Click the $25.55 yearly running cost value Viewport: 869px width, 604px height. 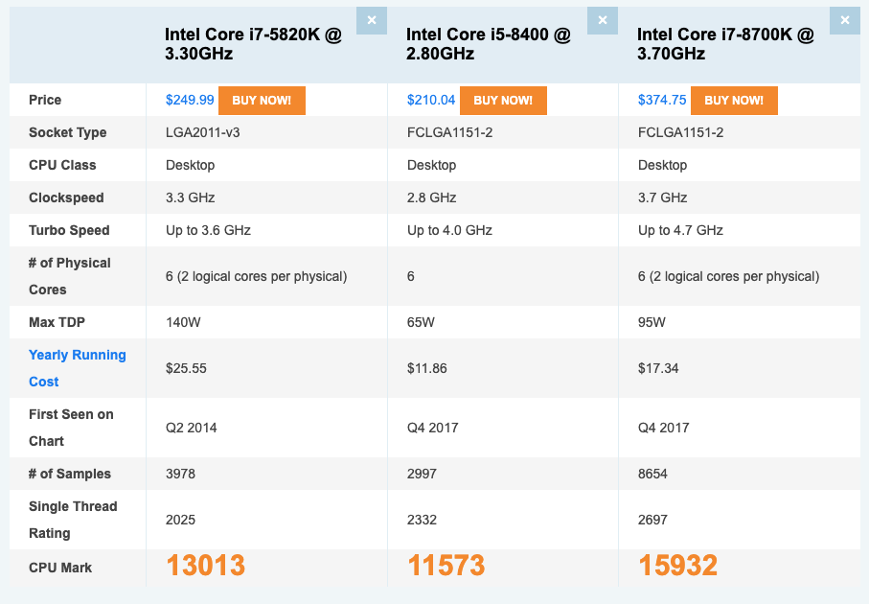click(x=186, y=368)
